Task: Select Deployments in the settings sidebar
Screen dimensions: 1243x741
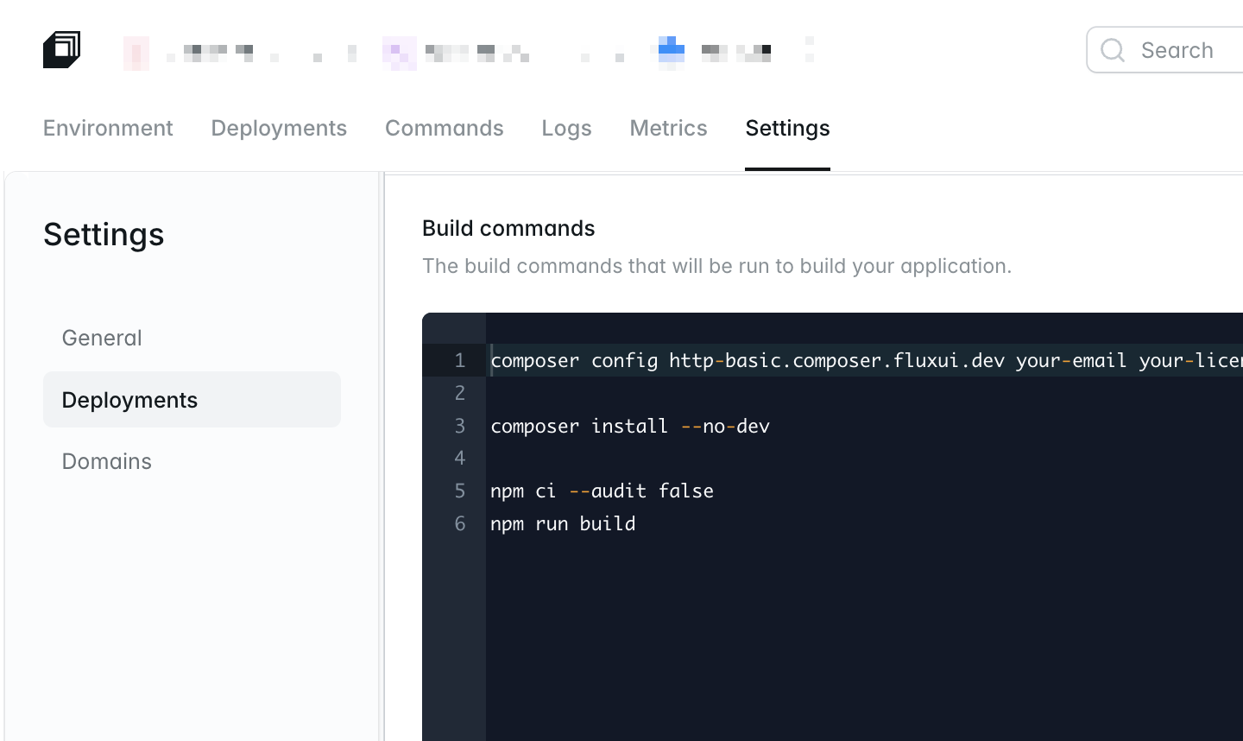Action: pyautogui.click(x=129, y=400)
